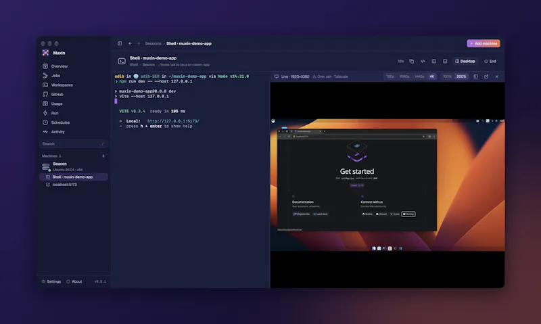Image resolution: width=541 pixels, height=324 pixels.
Task: Click the copy icon in the session header
Action: tap(412, 61)
